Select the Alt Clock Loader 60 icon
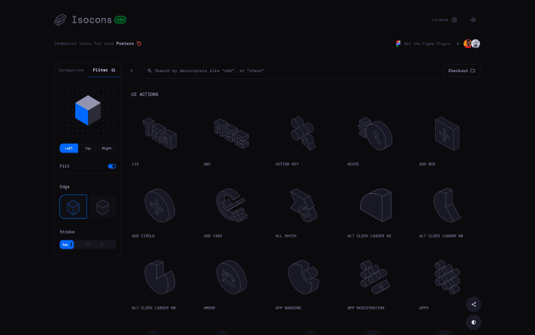Image resolution: width=535 pixels, height=335 pixels. pyautogui.click(x=447, y=205)
